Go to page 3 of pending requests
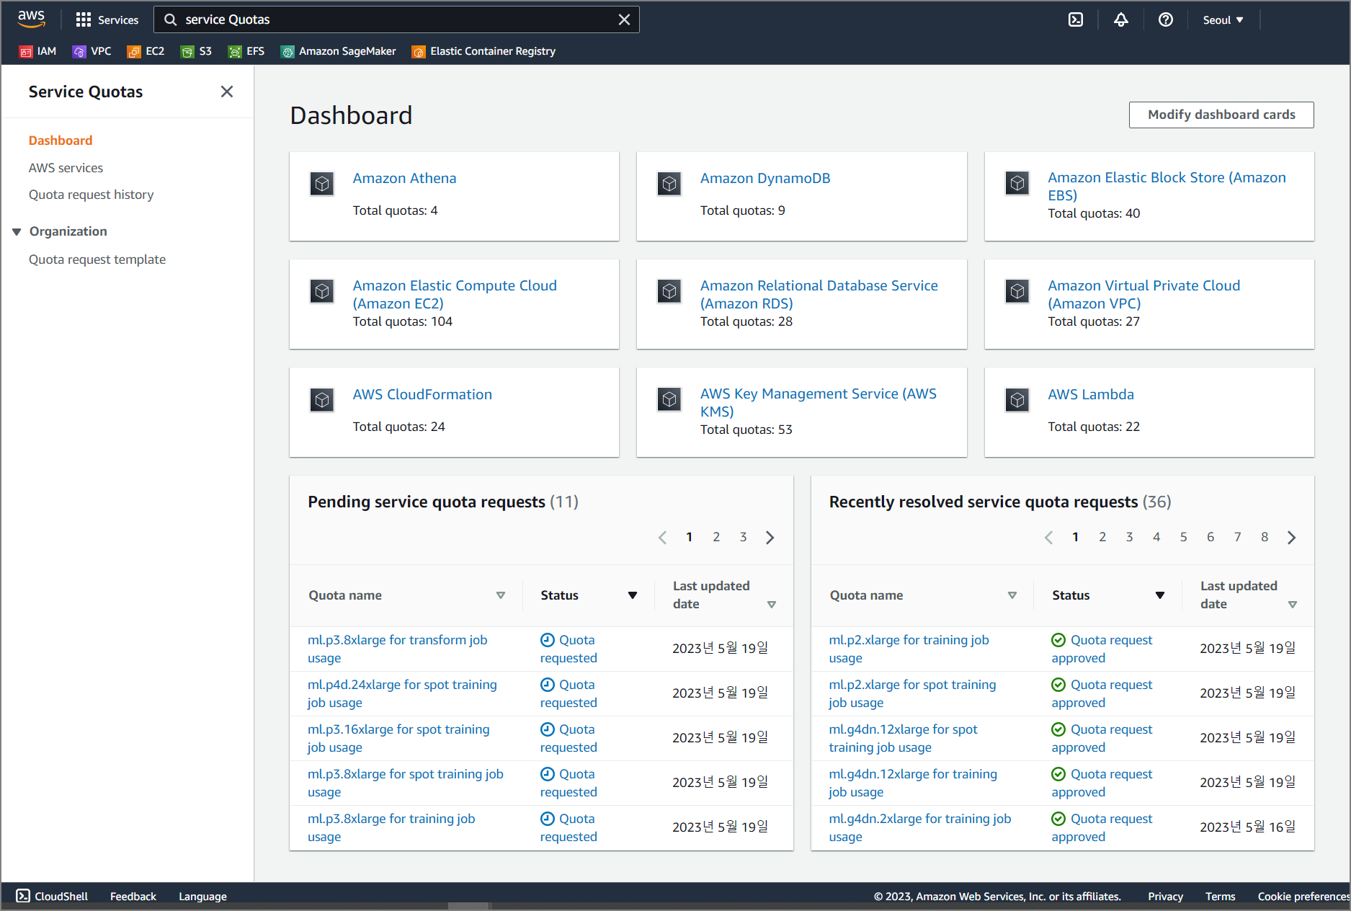Viewport: 1351px width, 911px height. [x=743, y=538]
